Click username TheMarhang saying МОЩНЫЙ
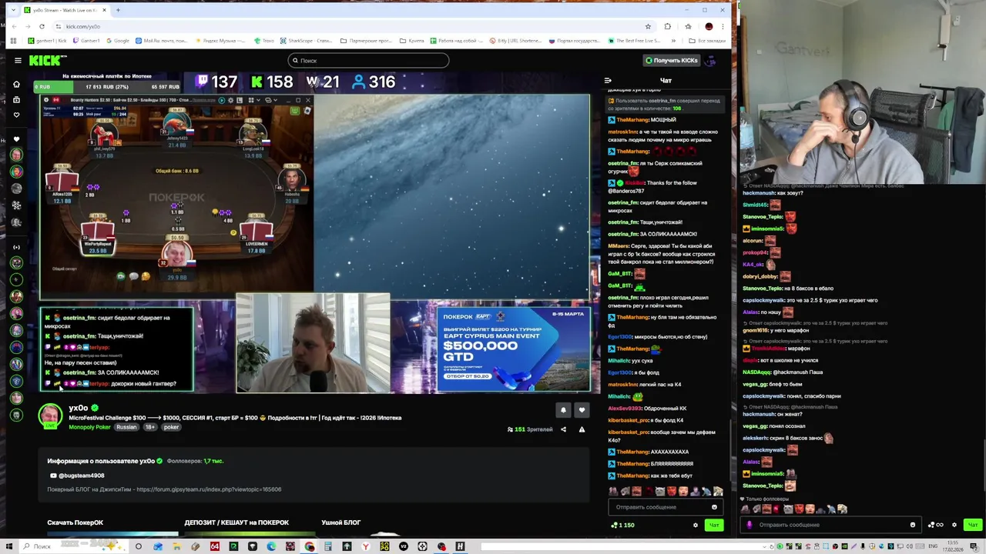Screen dimensions: 986x554 633,120
